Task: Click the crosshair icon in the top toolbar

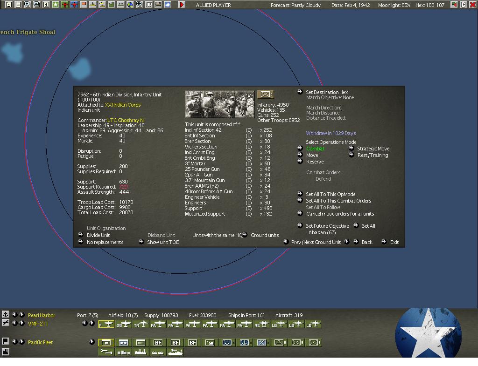Action: (x=139, y=5)
